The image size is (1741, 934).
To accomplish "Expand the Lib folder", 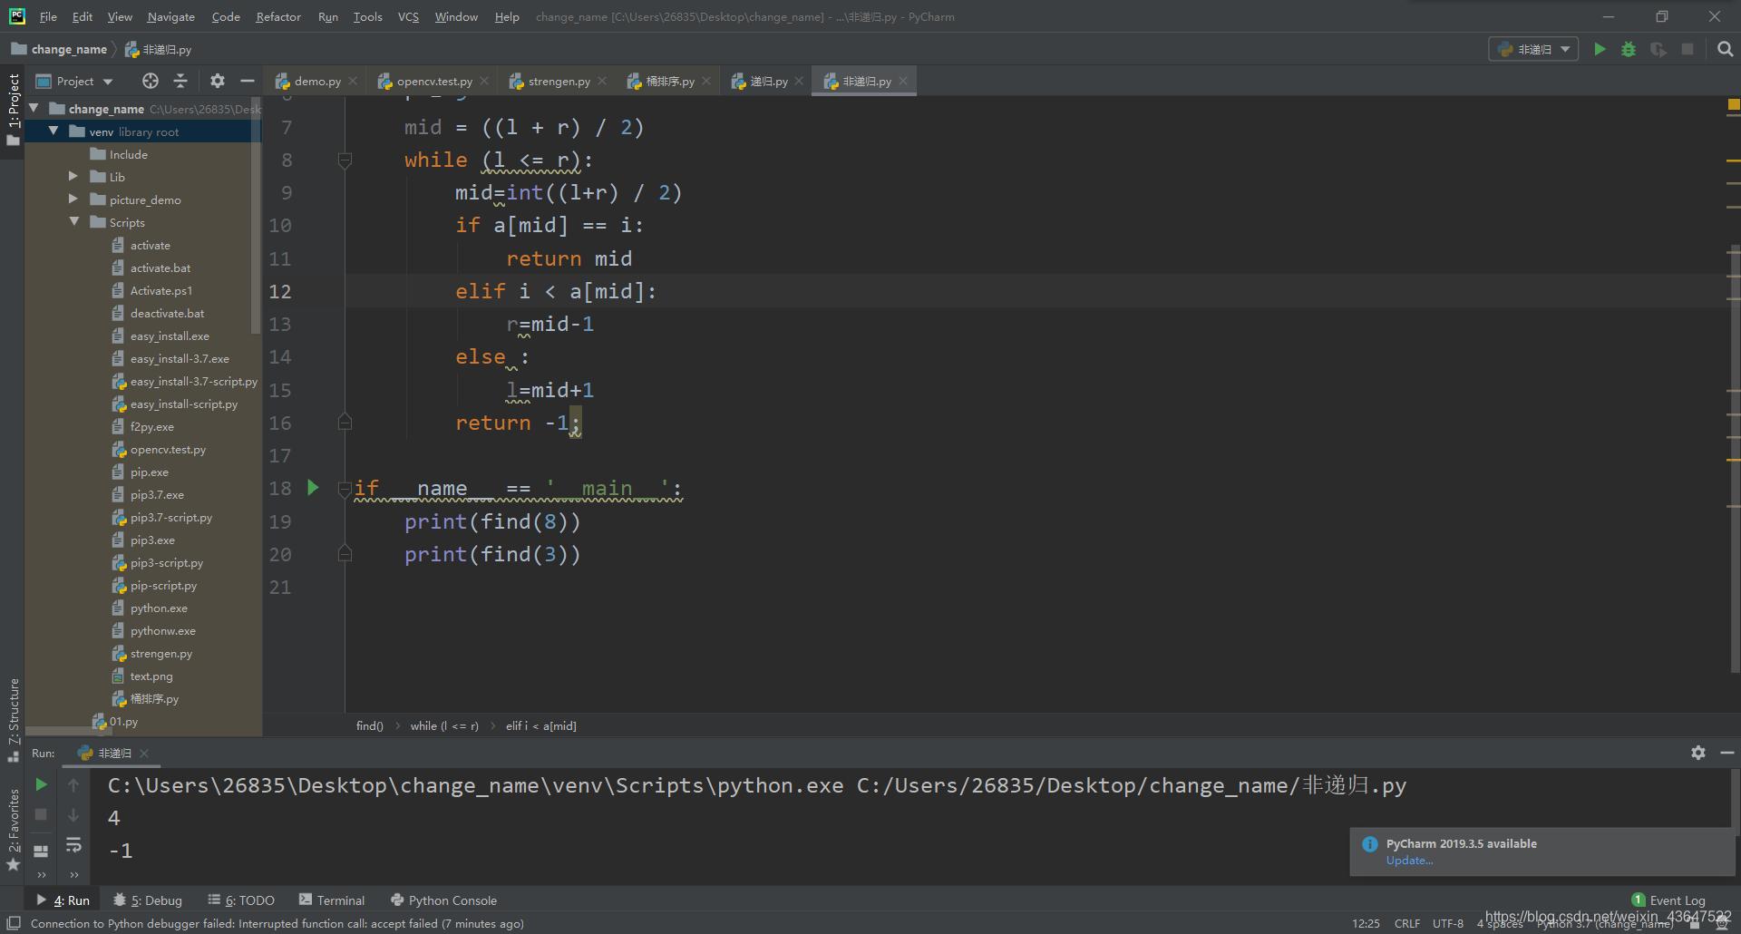I will pos(73,176).
